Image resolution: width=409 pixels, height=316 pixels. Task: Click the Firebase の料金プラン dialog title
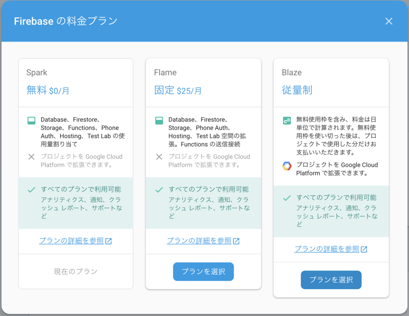pos(66,21)
